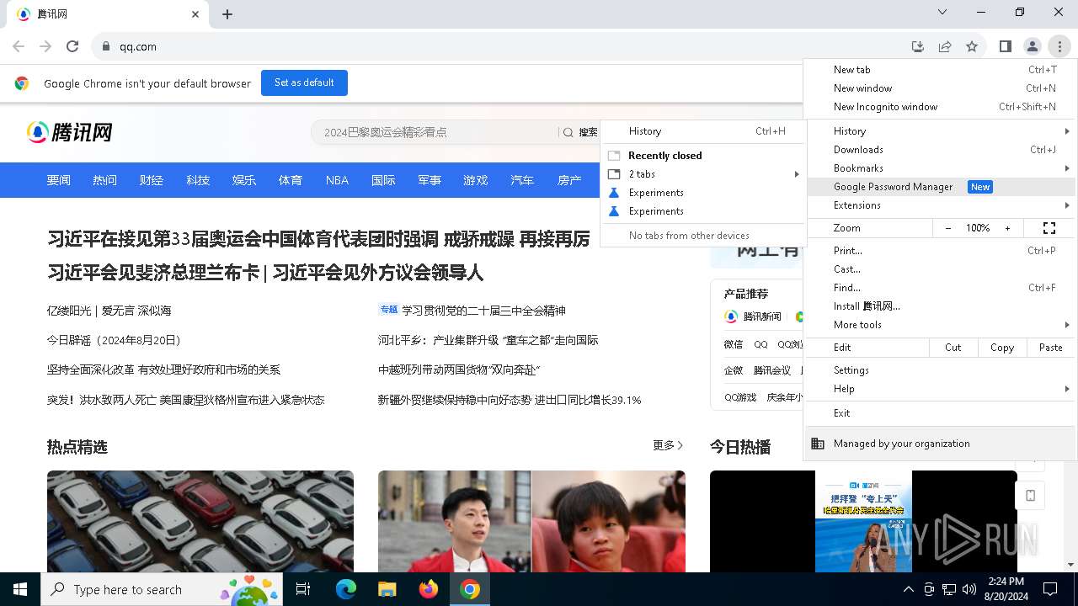The height and width of the screenshot is (606, 1078).
Task: Click the three-dot Chrome menu button
Action: [x=1059, y=46]
